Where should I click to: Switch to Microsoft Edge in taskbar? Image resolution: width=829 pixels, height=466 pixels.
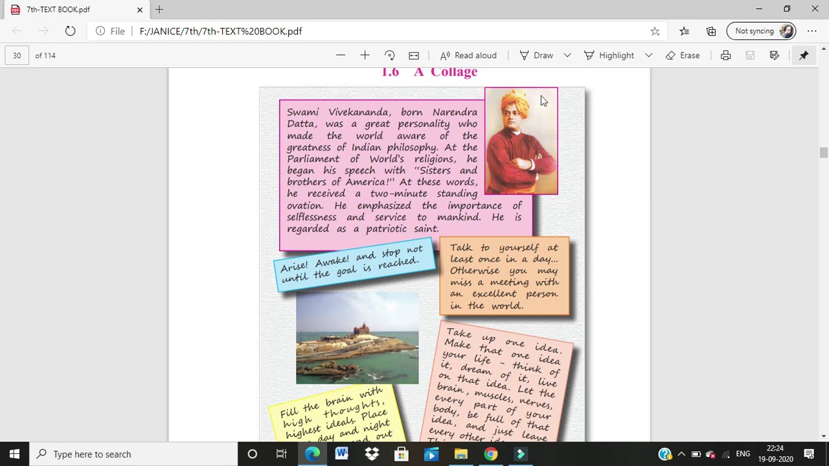point(312,454)
